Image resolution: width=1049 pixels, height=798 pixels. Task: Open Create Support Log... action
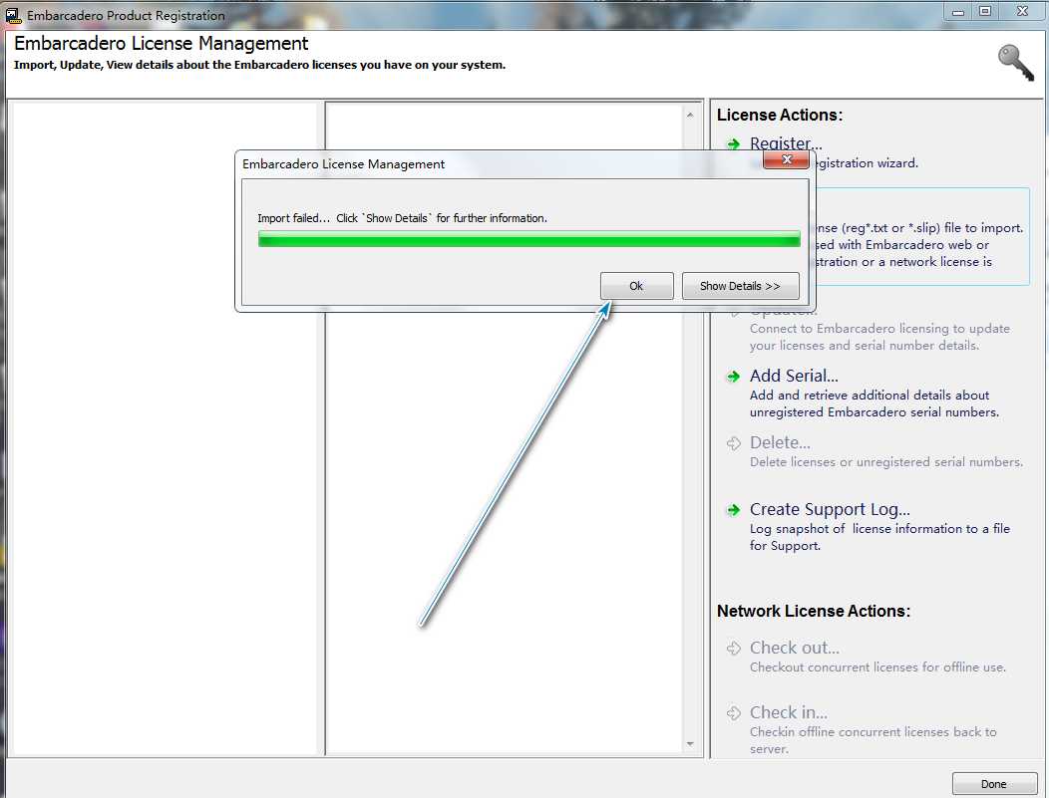pos(830,509)
